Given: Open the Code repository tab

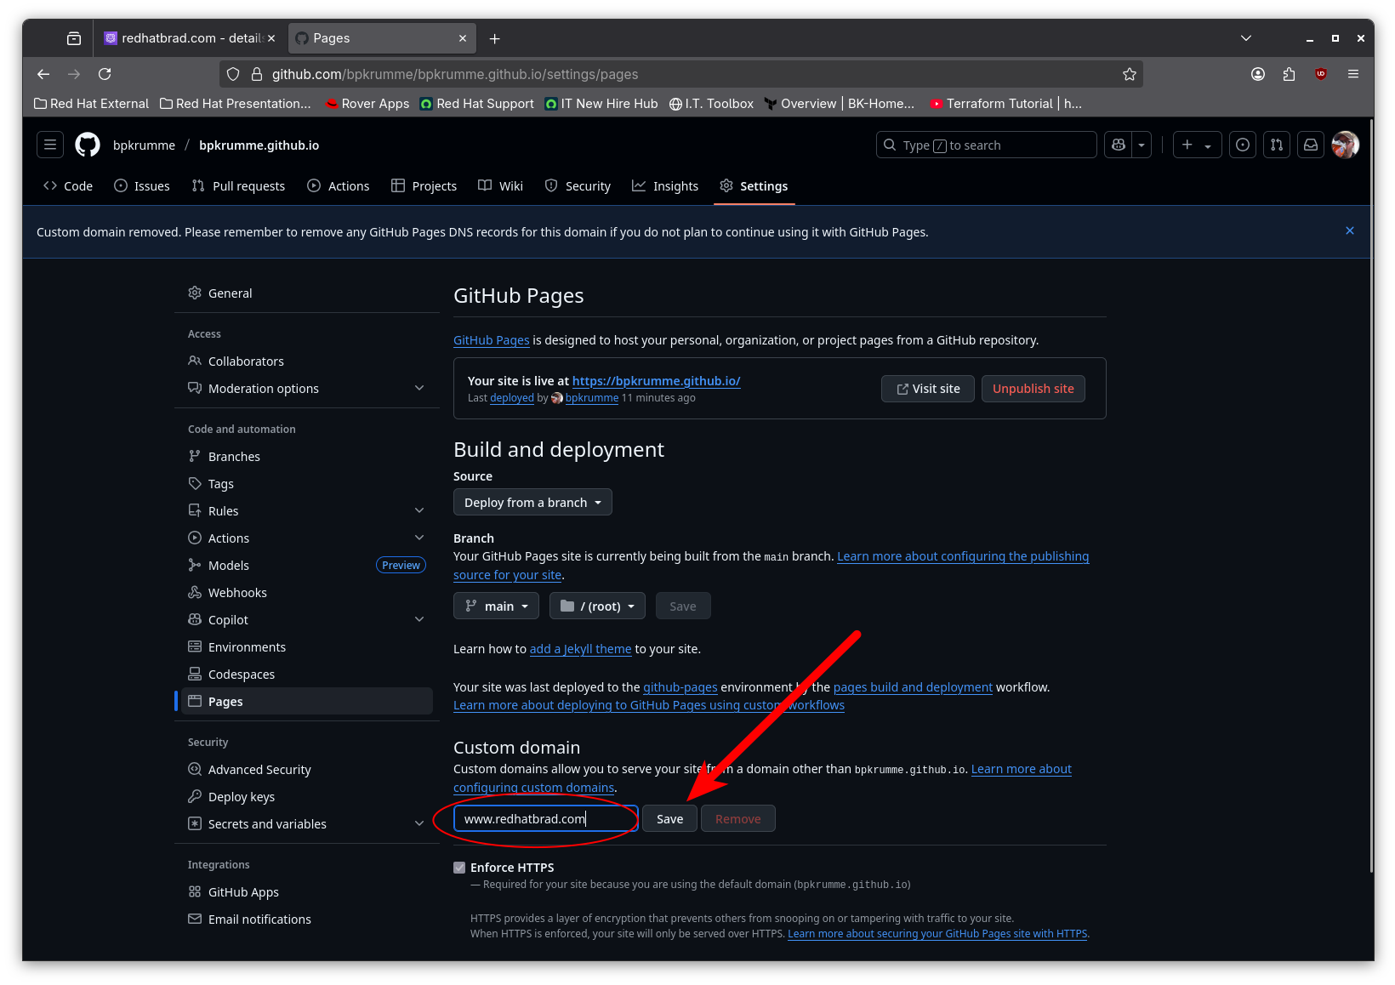Looking at the screenshot, I should (x=68, y=186).
